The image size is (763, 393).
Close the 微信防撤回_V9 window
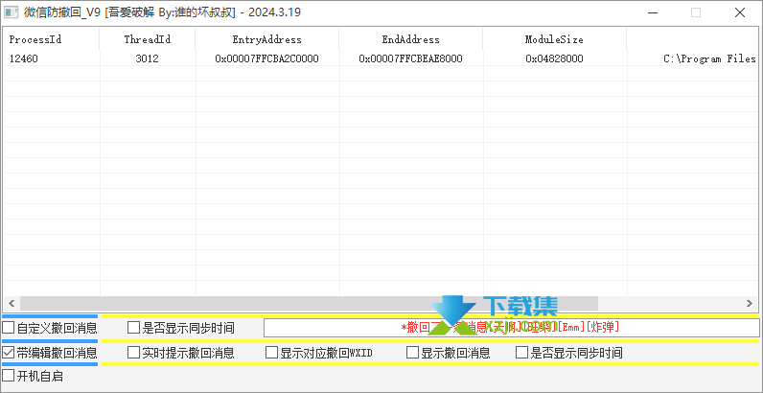(x=740, y=12)
